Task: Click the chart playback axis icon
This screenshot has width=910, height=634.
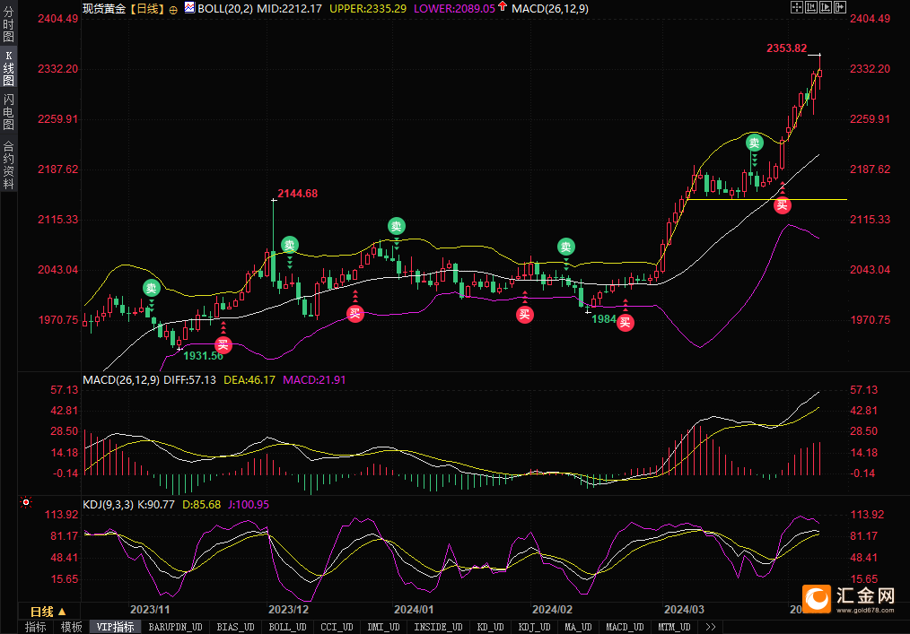Action: tap(826, 7)
